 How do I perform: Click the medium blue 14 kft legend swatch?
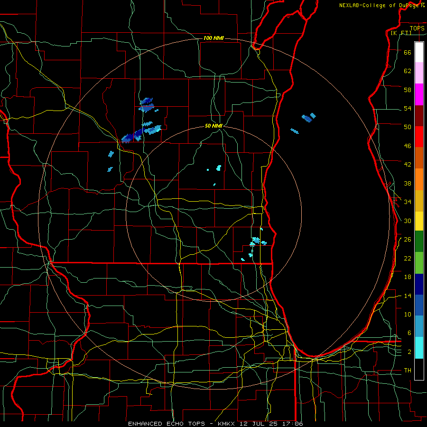tap(419, 305)
